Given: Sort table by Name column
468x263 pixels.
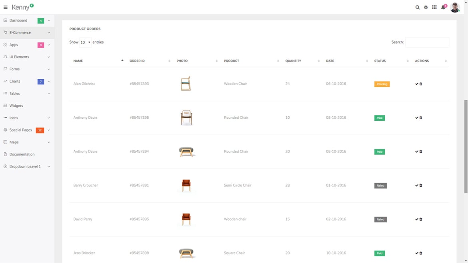Looking at the screenshot, I should pyautogui.click(x=98, y=61).
